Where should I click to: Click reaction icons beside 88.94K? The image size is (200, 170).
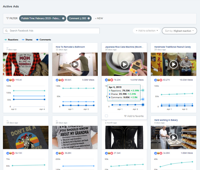pos(60,80)
